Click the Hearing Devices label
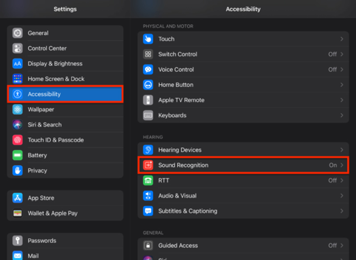356x260 pixels. point(180,150)
